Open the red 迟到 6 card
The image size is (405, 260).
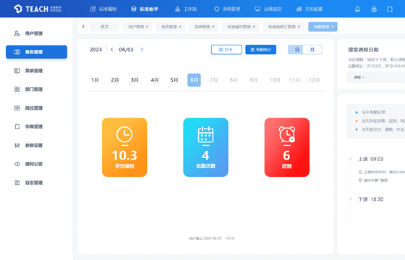[287, 147]
